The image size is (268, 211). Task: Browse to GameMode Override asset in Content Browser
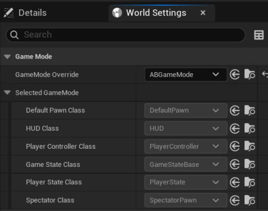[250, 74]
